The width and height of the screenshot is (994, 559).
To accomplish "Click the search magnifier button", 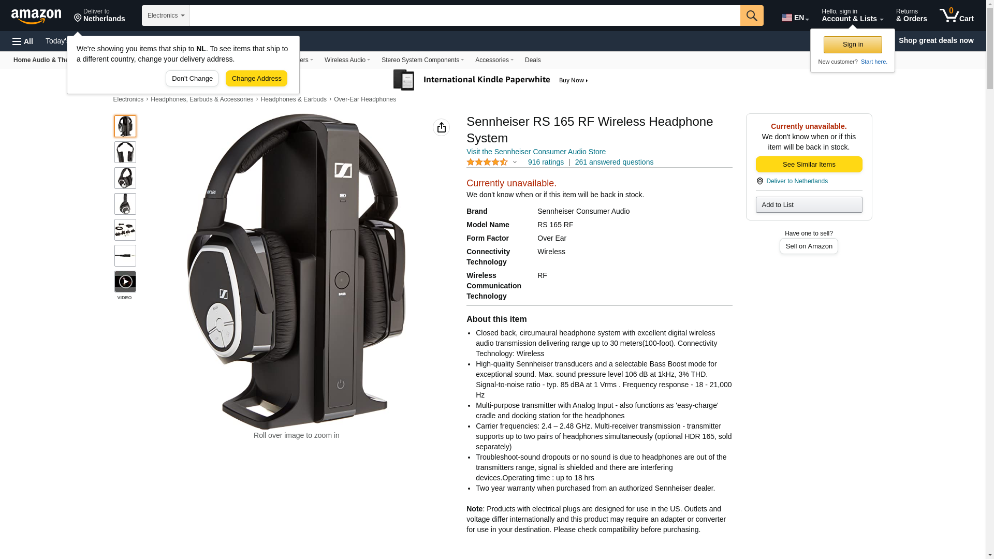I will [x=752, y=16].
